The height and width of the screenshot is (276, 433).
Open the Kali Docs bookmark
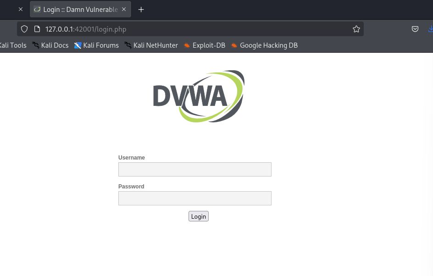click(50, 45)
